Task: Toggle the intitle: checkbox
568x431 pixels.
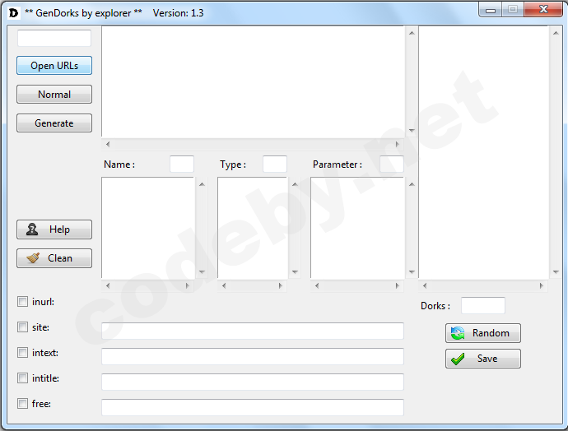Action: tap(22, 378)
